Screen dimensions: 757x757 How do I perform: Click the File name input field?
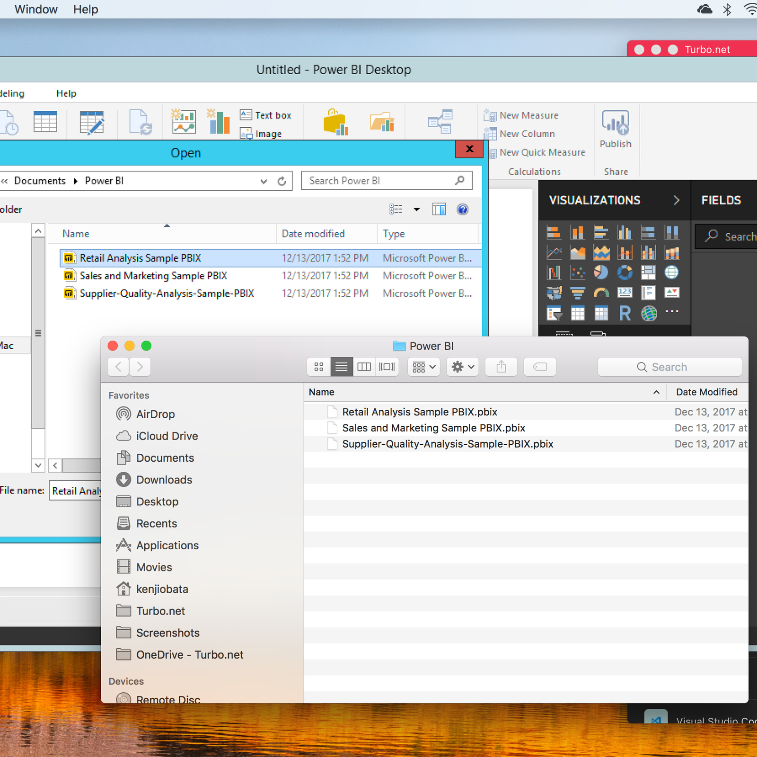75,491
